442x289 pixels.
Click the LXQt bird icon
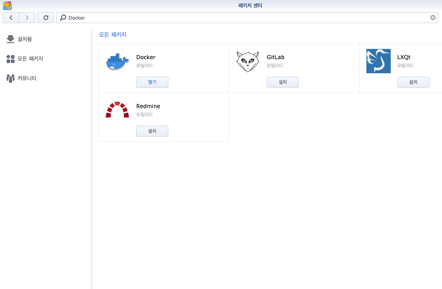click(x=378, y=61)
